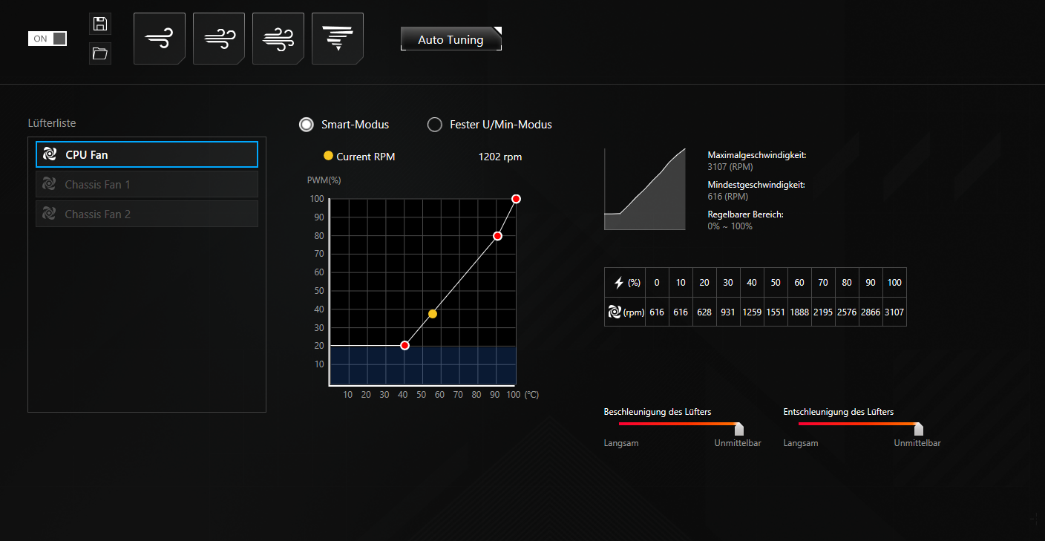Open the load profile folder icon
The width and height of the screenshot is (1045, 541).
(x=99, y=53)
